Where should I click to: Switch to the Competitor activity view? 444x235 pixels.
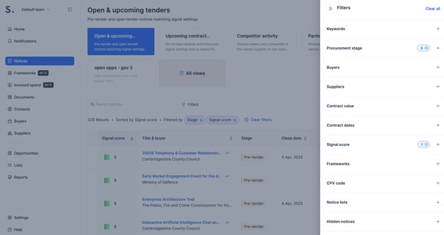click(x=263, y=41)
